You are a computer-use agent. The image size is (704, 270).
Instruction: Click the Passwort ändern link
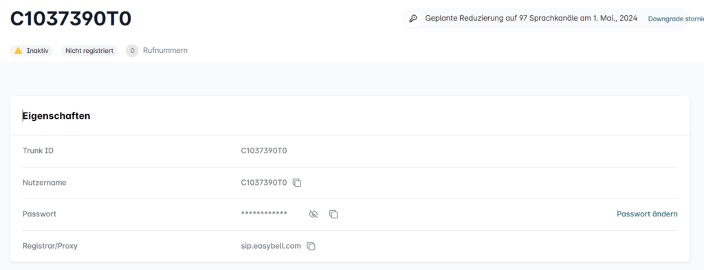(x=647, y=214)
